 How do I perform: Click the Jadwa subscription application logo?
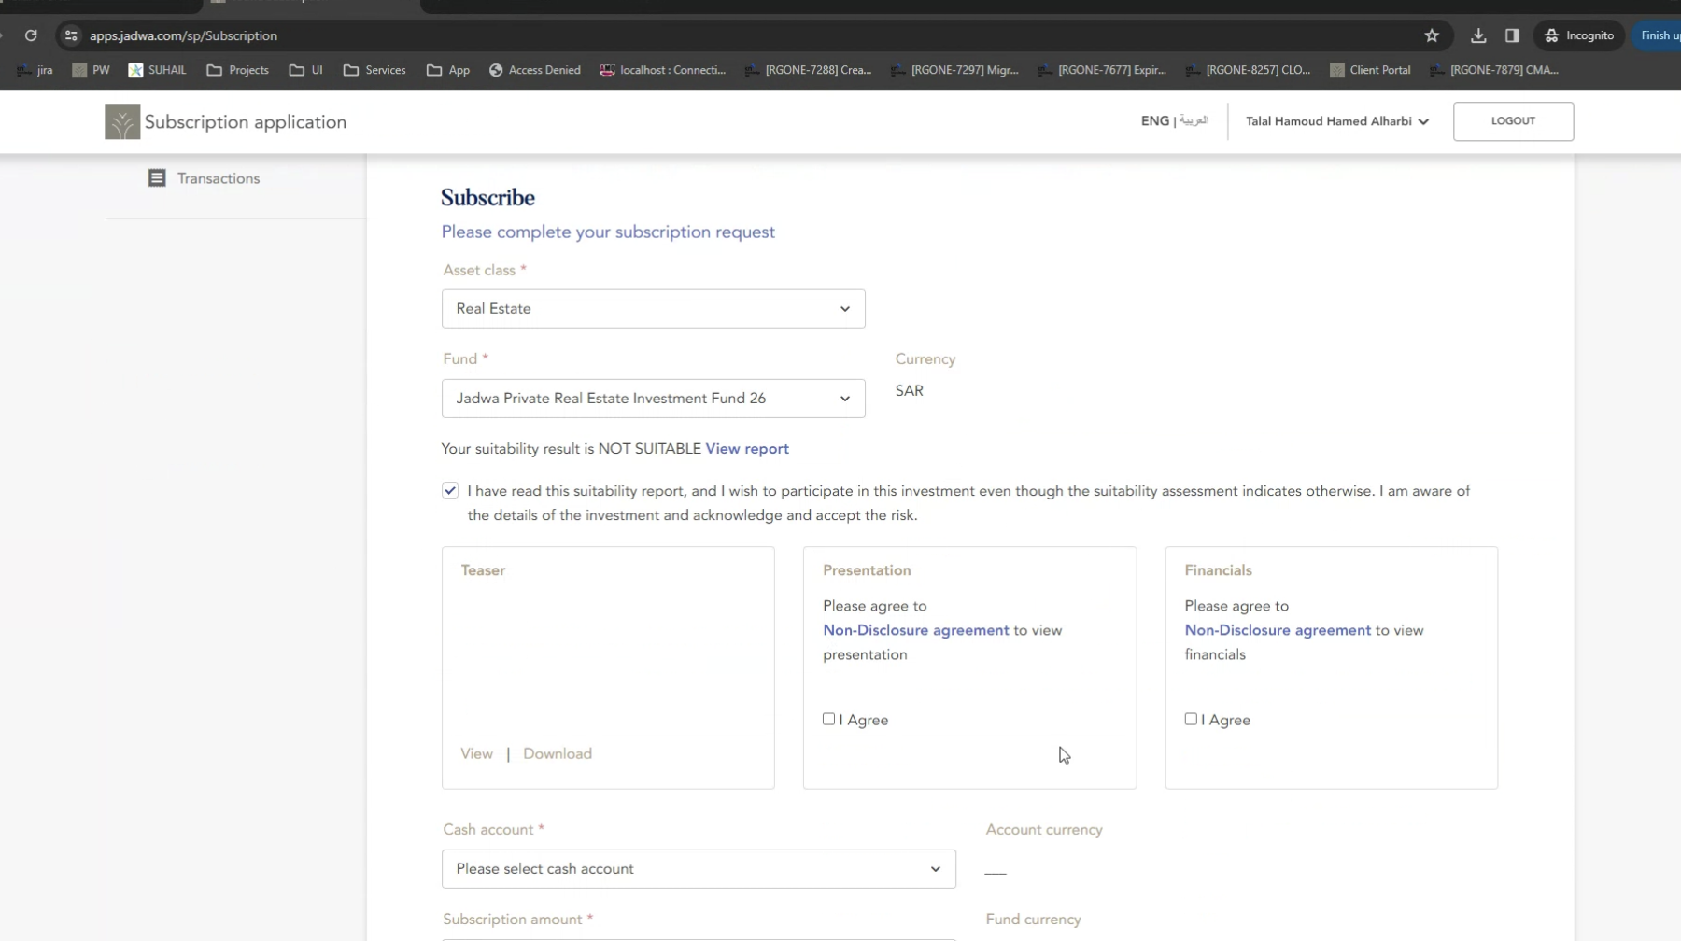(122, 121)
